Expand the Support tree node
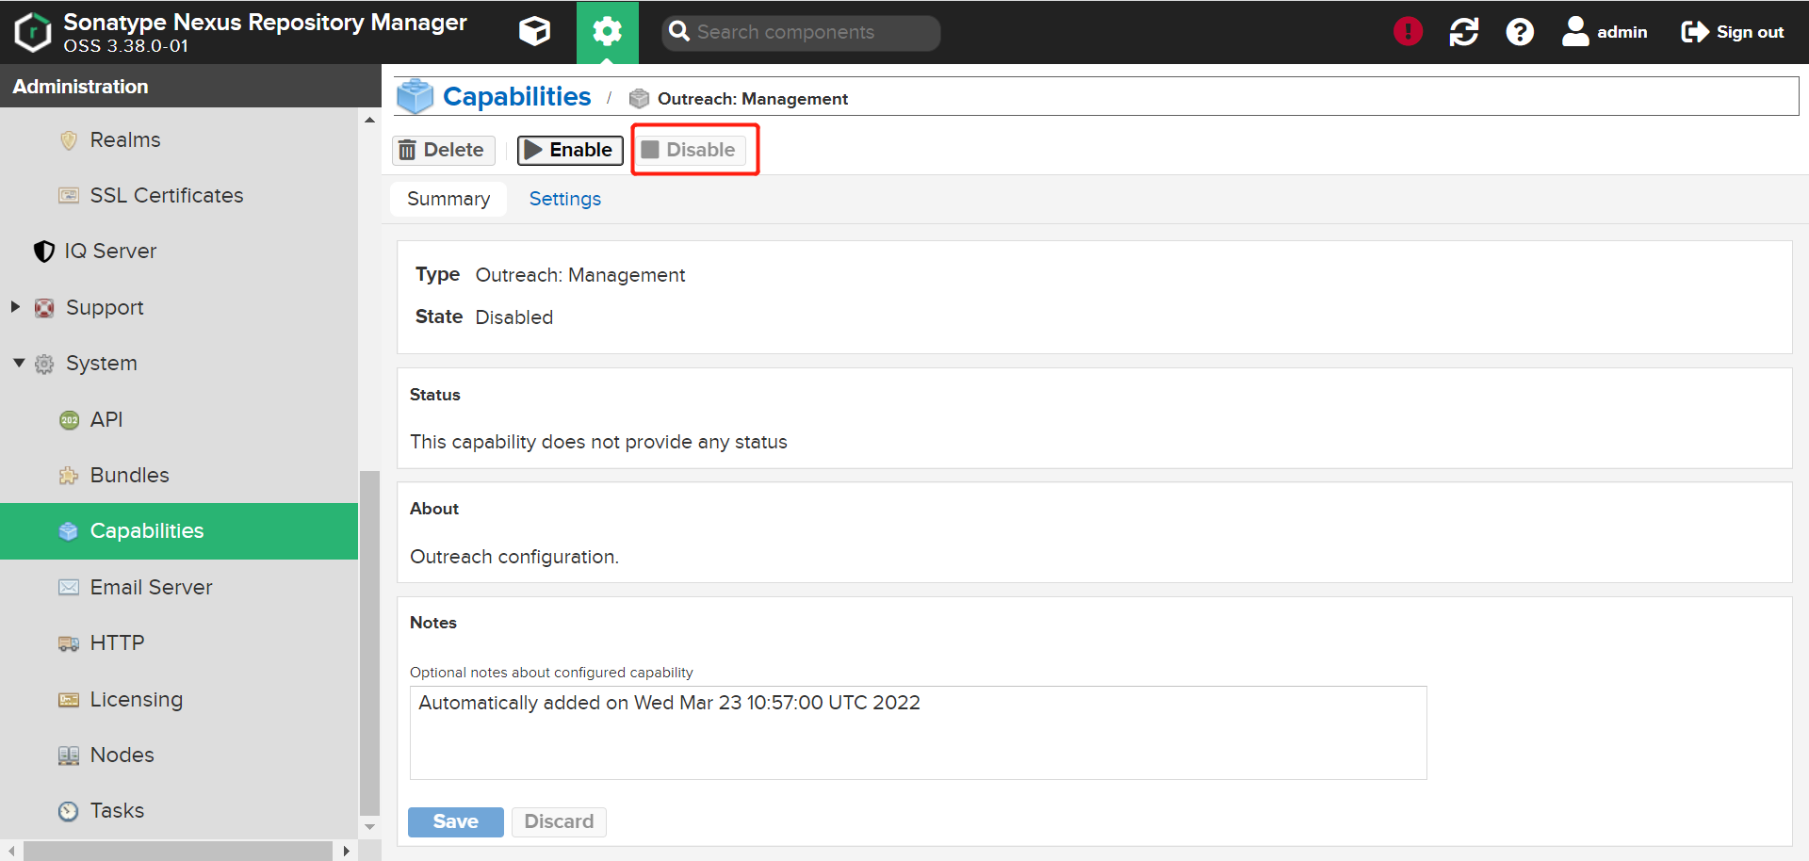 (x=15, y=307)
